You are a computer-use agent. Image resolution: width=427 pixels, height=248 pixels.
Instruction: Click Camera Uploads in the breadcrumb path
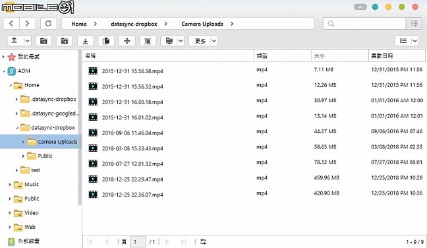point(202,24)
